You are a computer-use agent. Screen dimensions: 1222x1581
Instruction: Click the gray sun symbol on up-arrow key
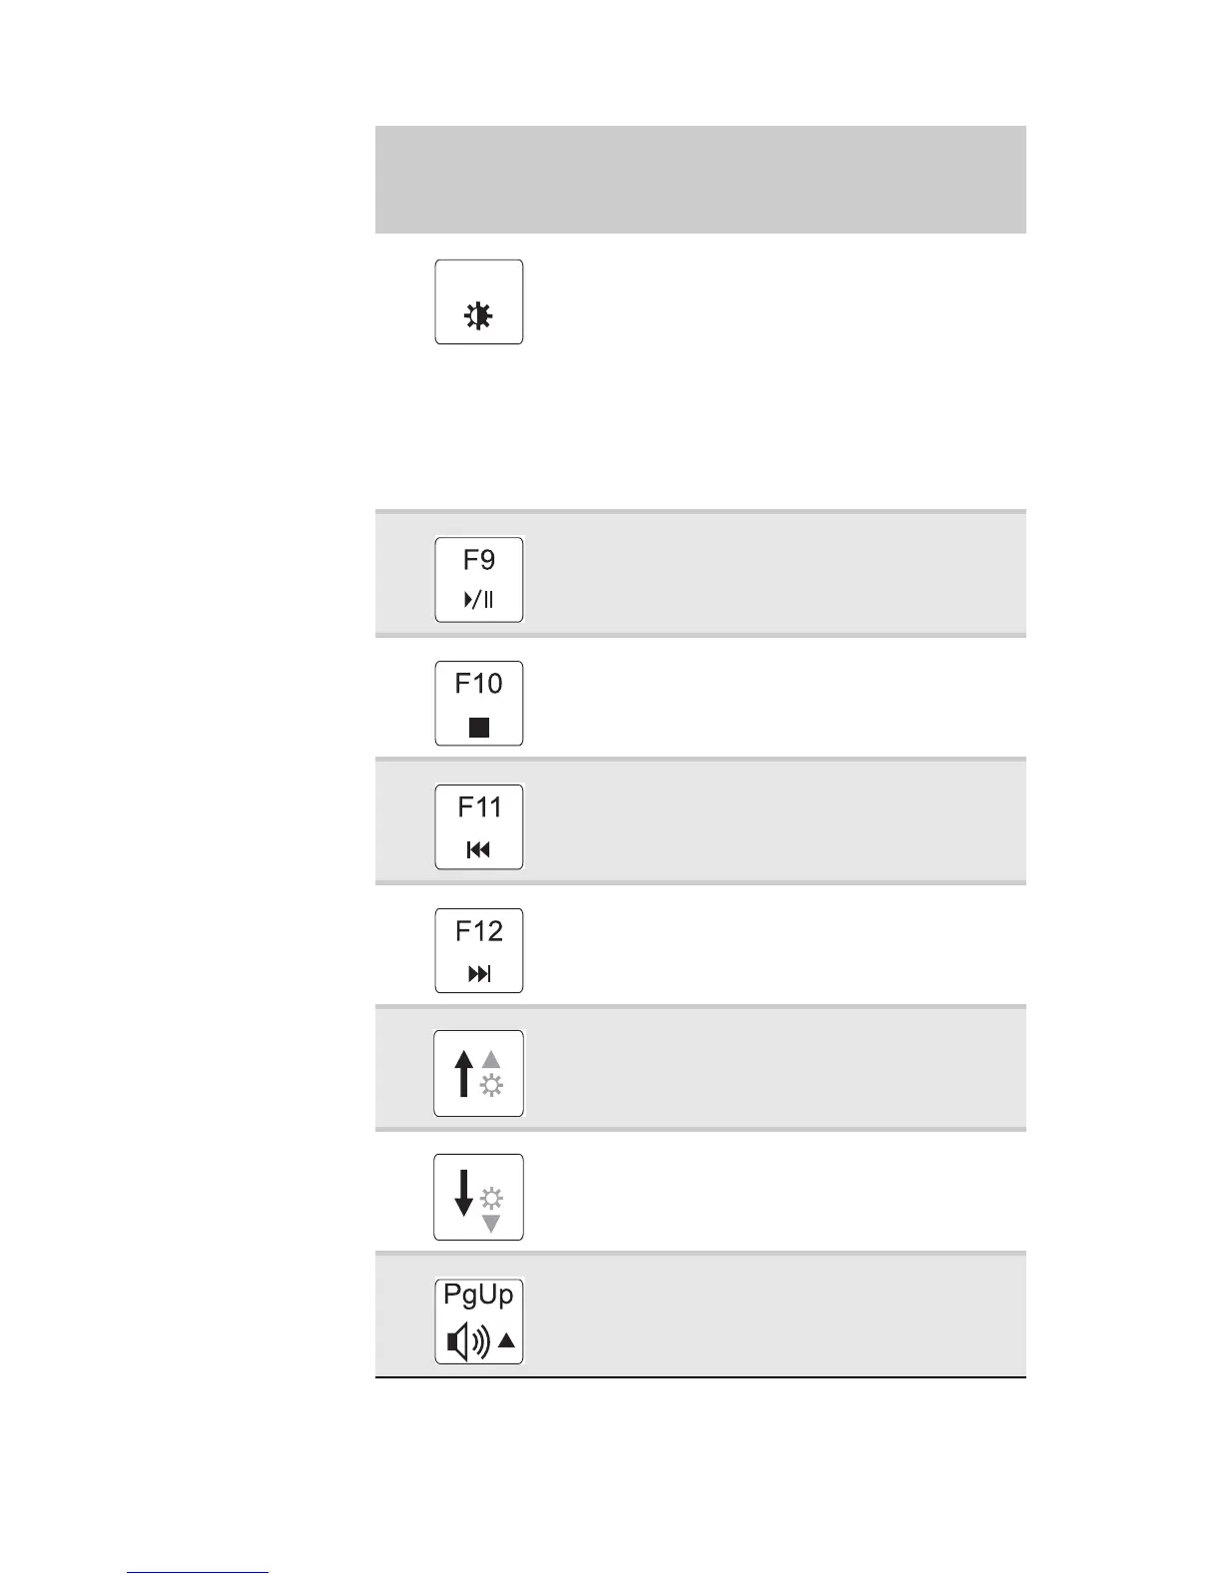491,1085
